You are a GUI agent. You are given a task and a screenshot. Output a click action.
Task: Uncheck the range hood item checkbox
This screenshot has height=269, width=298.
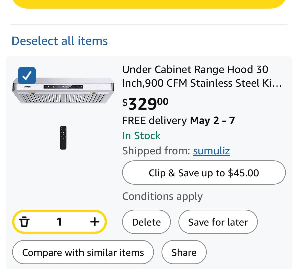27,76
